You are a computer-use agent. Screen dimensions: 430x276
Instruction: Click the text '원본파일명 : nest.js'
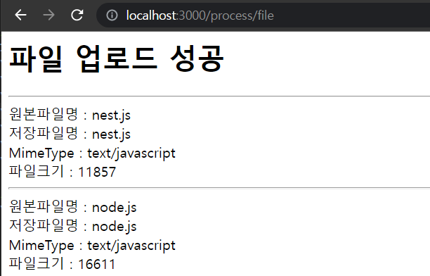70,114
